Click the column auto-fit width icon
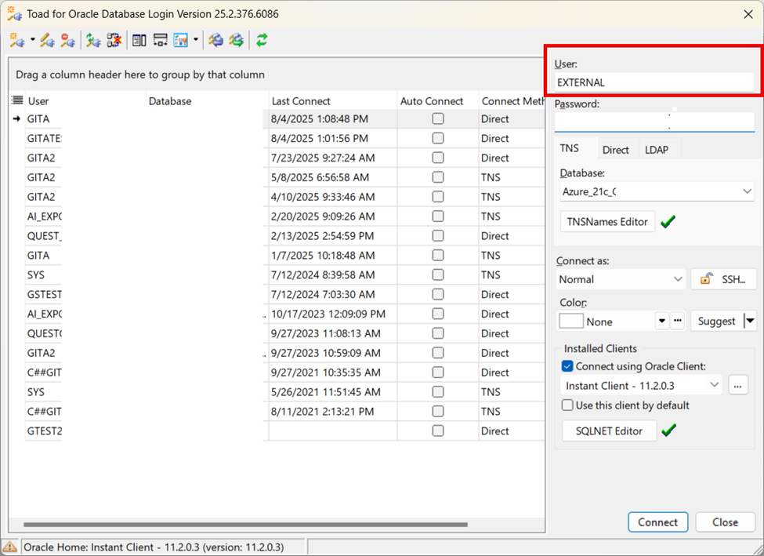Image resolution: width=764 pixels, height=556 pixels. (x=160, y=40)
